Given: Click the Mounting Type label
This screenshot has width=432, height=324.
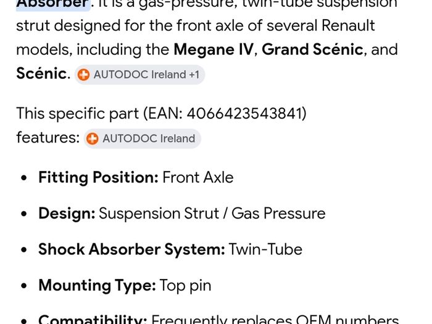Looking at the screenshot, I should coord(98,285).
